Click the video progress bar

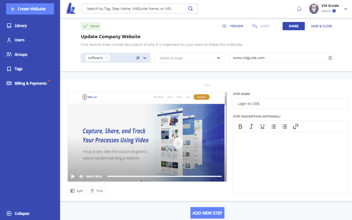coord(165,176)
